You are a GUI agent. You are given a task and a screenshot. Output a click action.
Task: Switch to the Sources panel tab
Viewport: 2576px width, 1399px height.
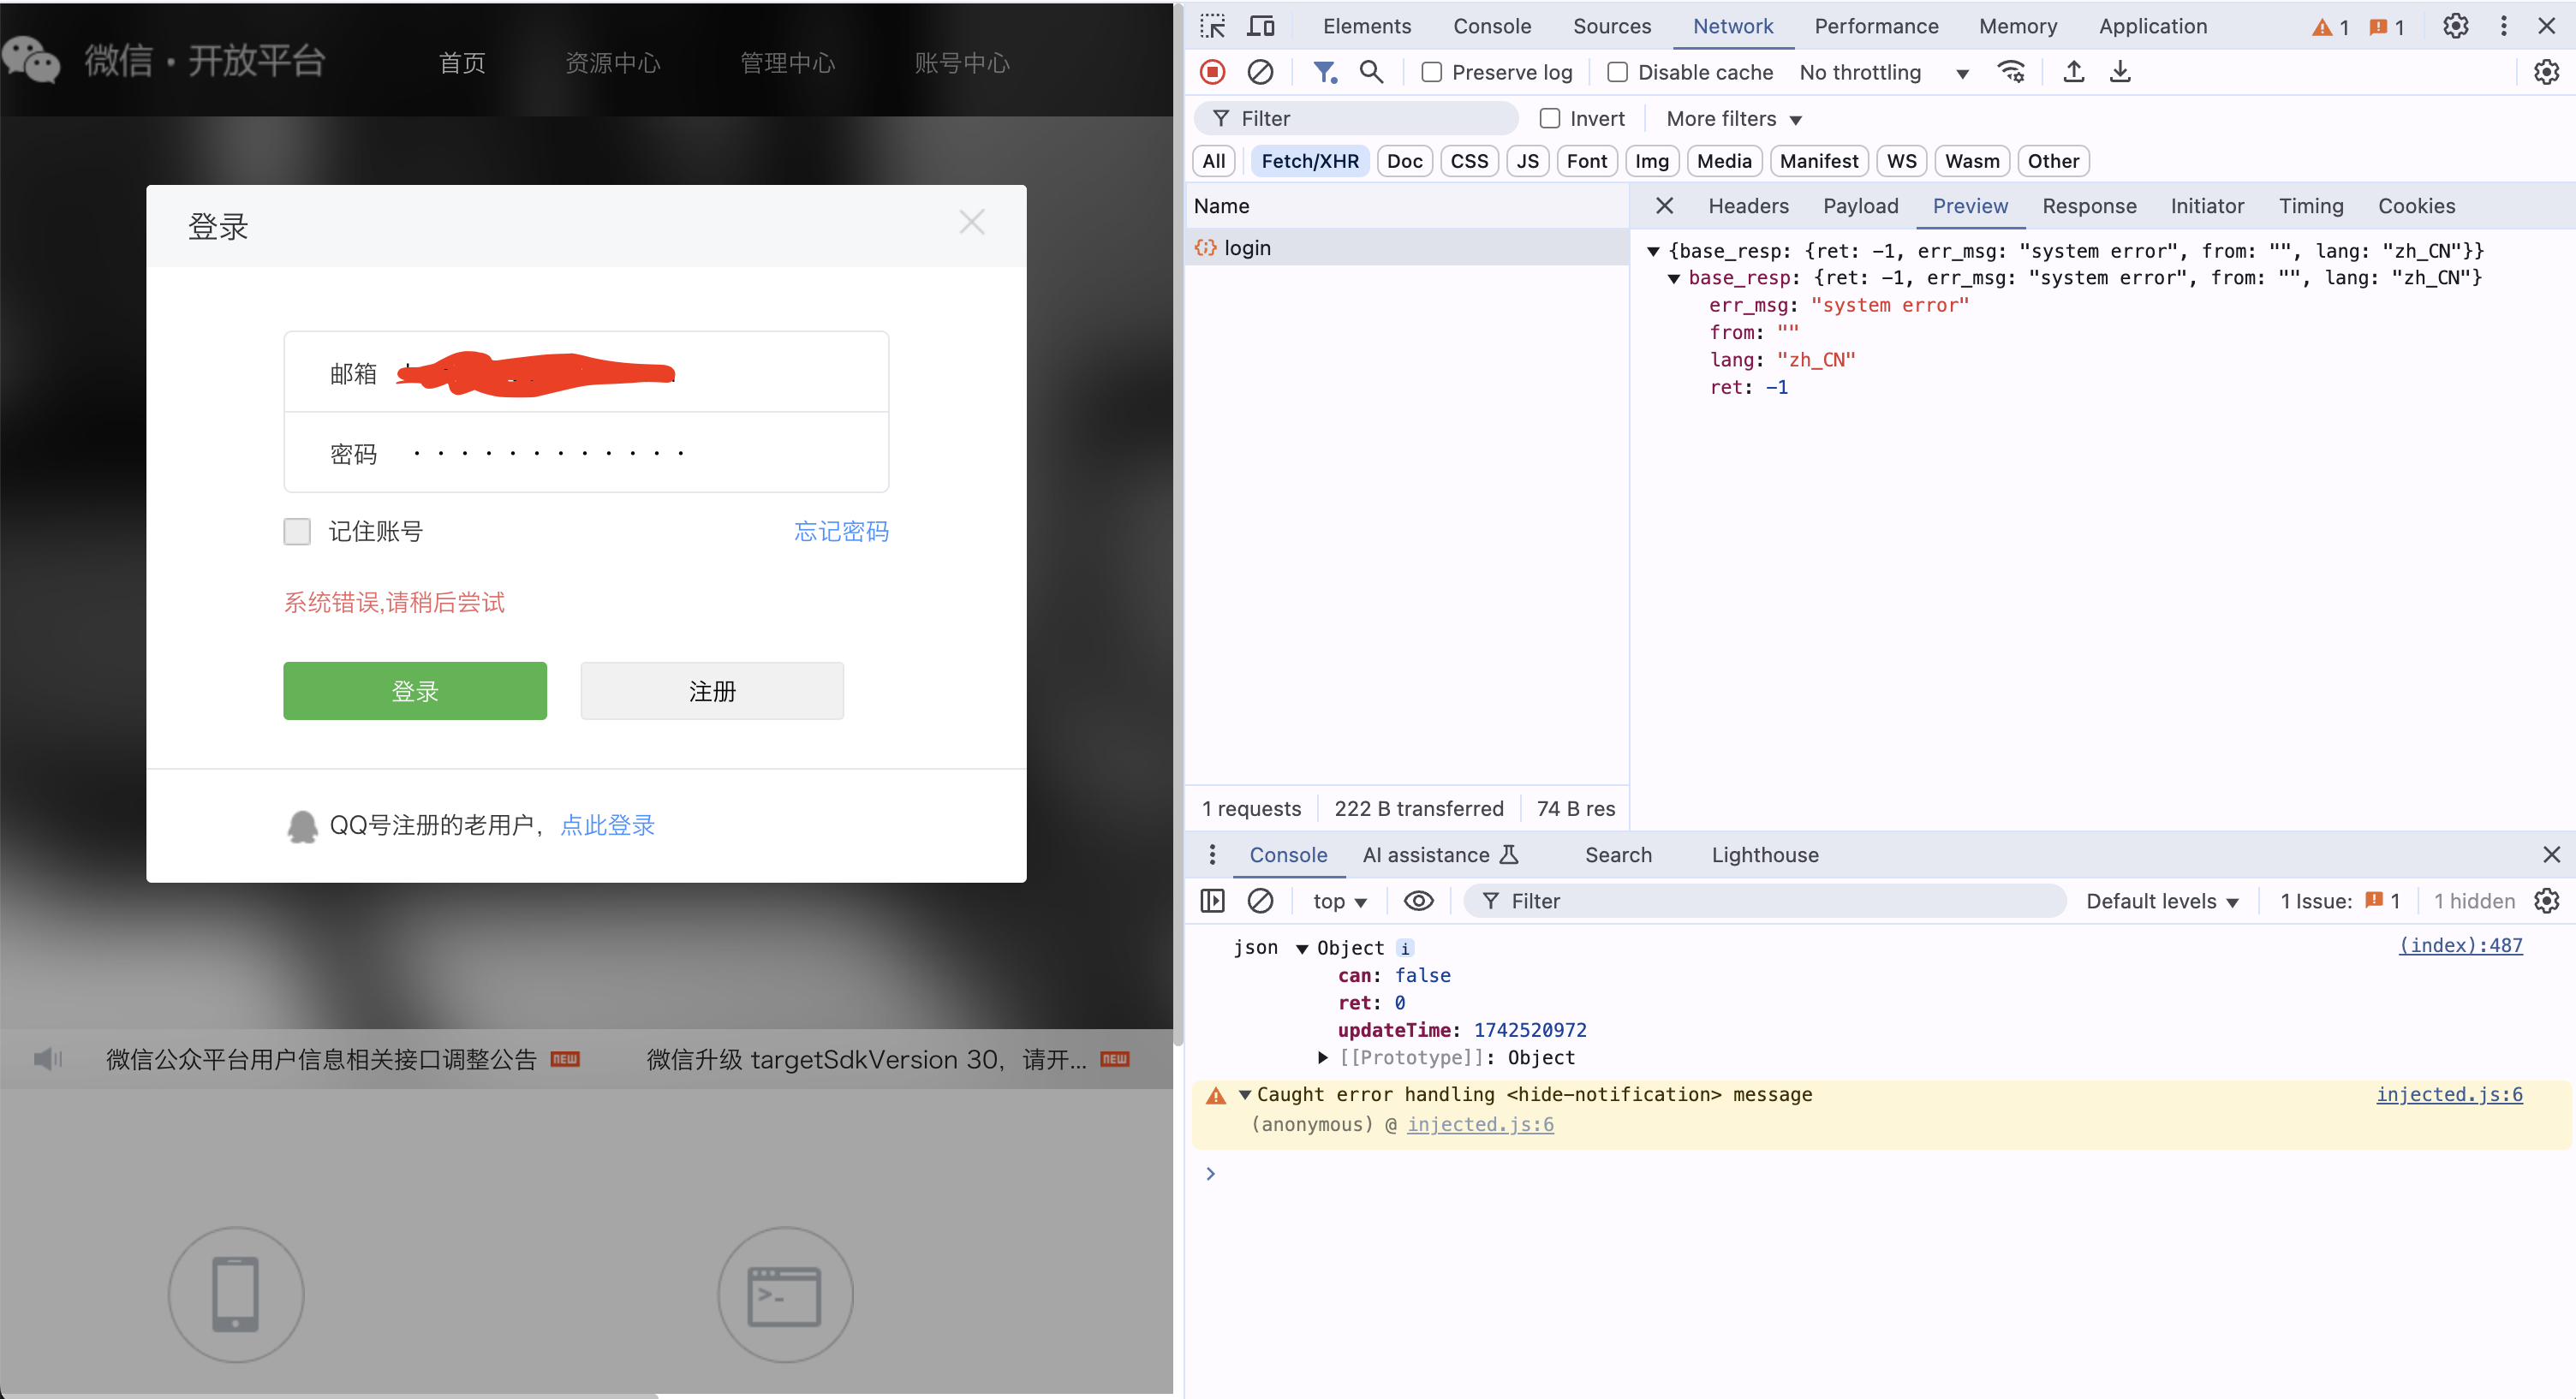click(1612, 26)
